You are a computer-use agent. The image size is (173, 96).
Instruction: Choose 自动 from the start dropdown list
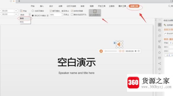pos(25,19)
